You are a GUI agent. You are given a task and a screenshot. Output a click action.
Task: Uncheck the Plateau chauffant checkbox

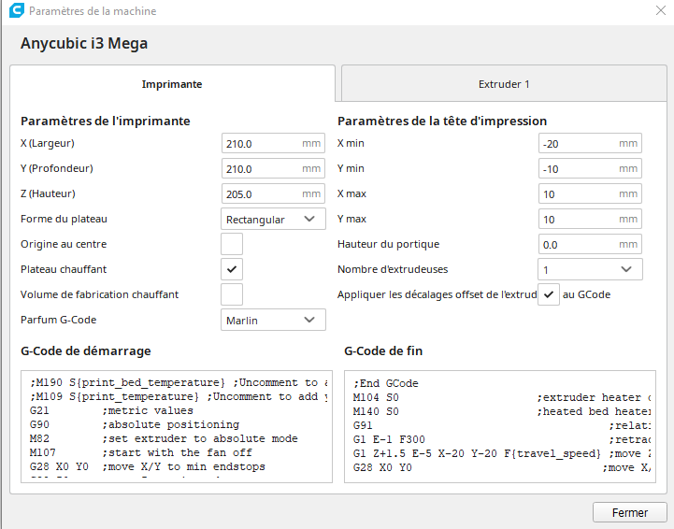pos(232,269)
